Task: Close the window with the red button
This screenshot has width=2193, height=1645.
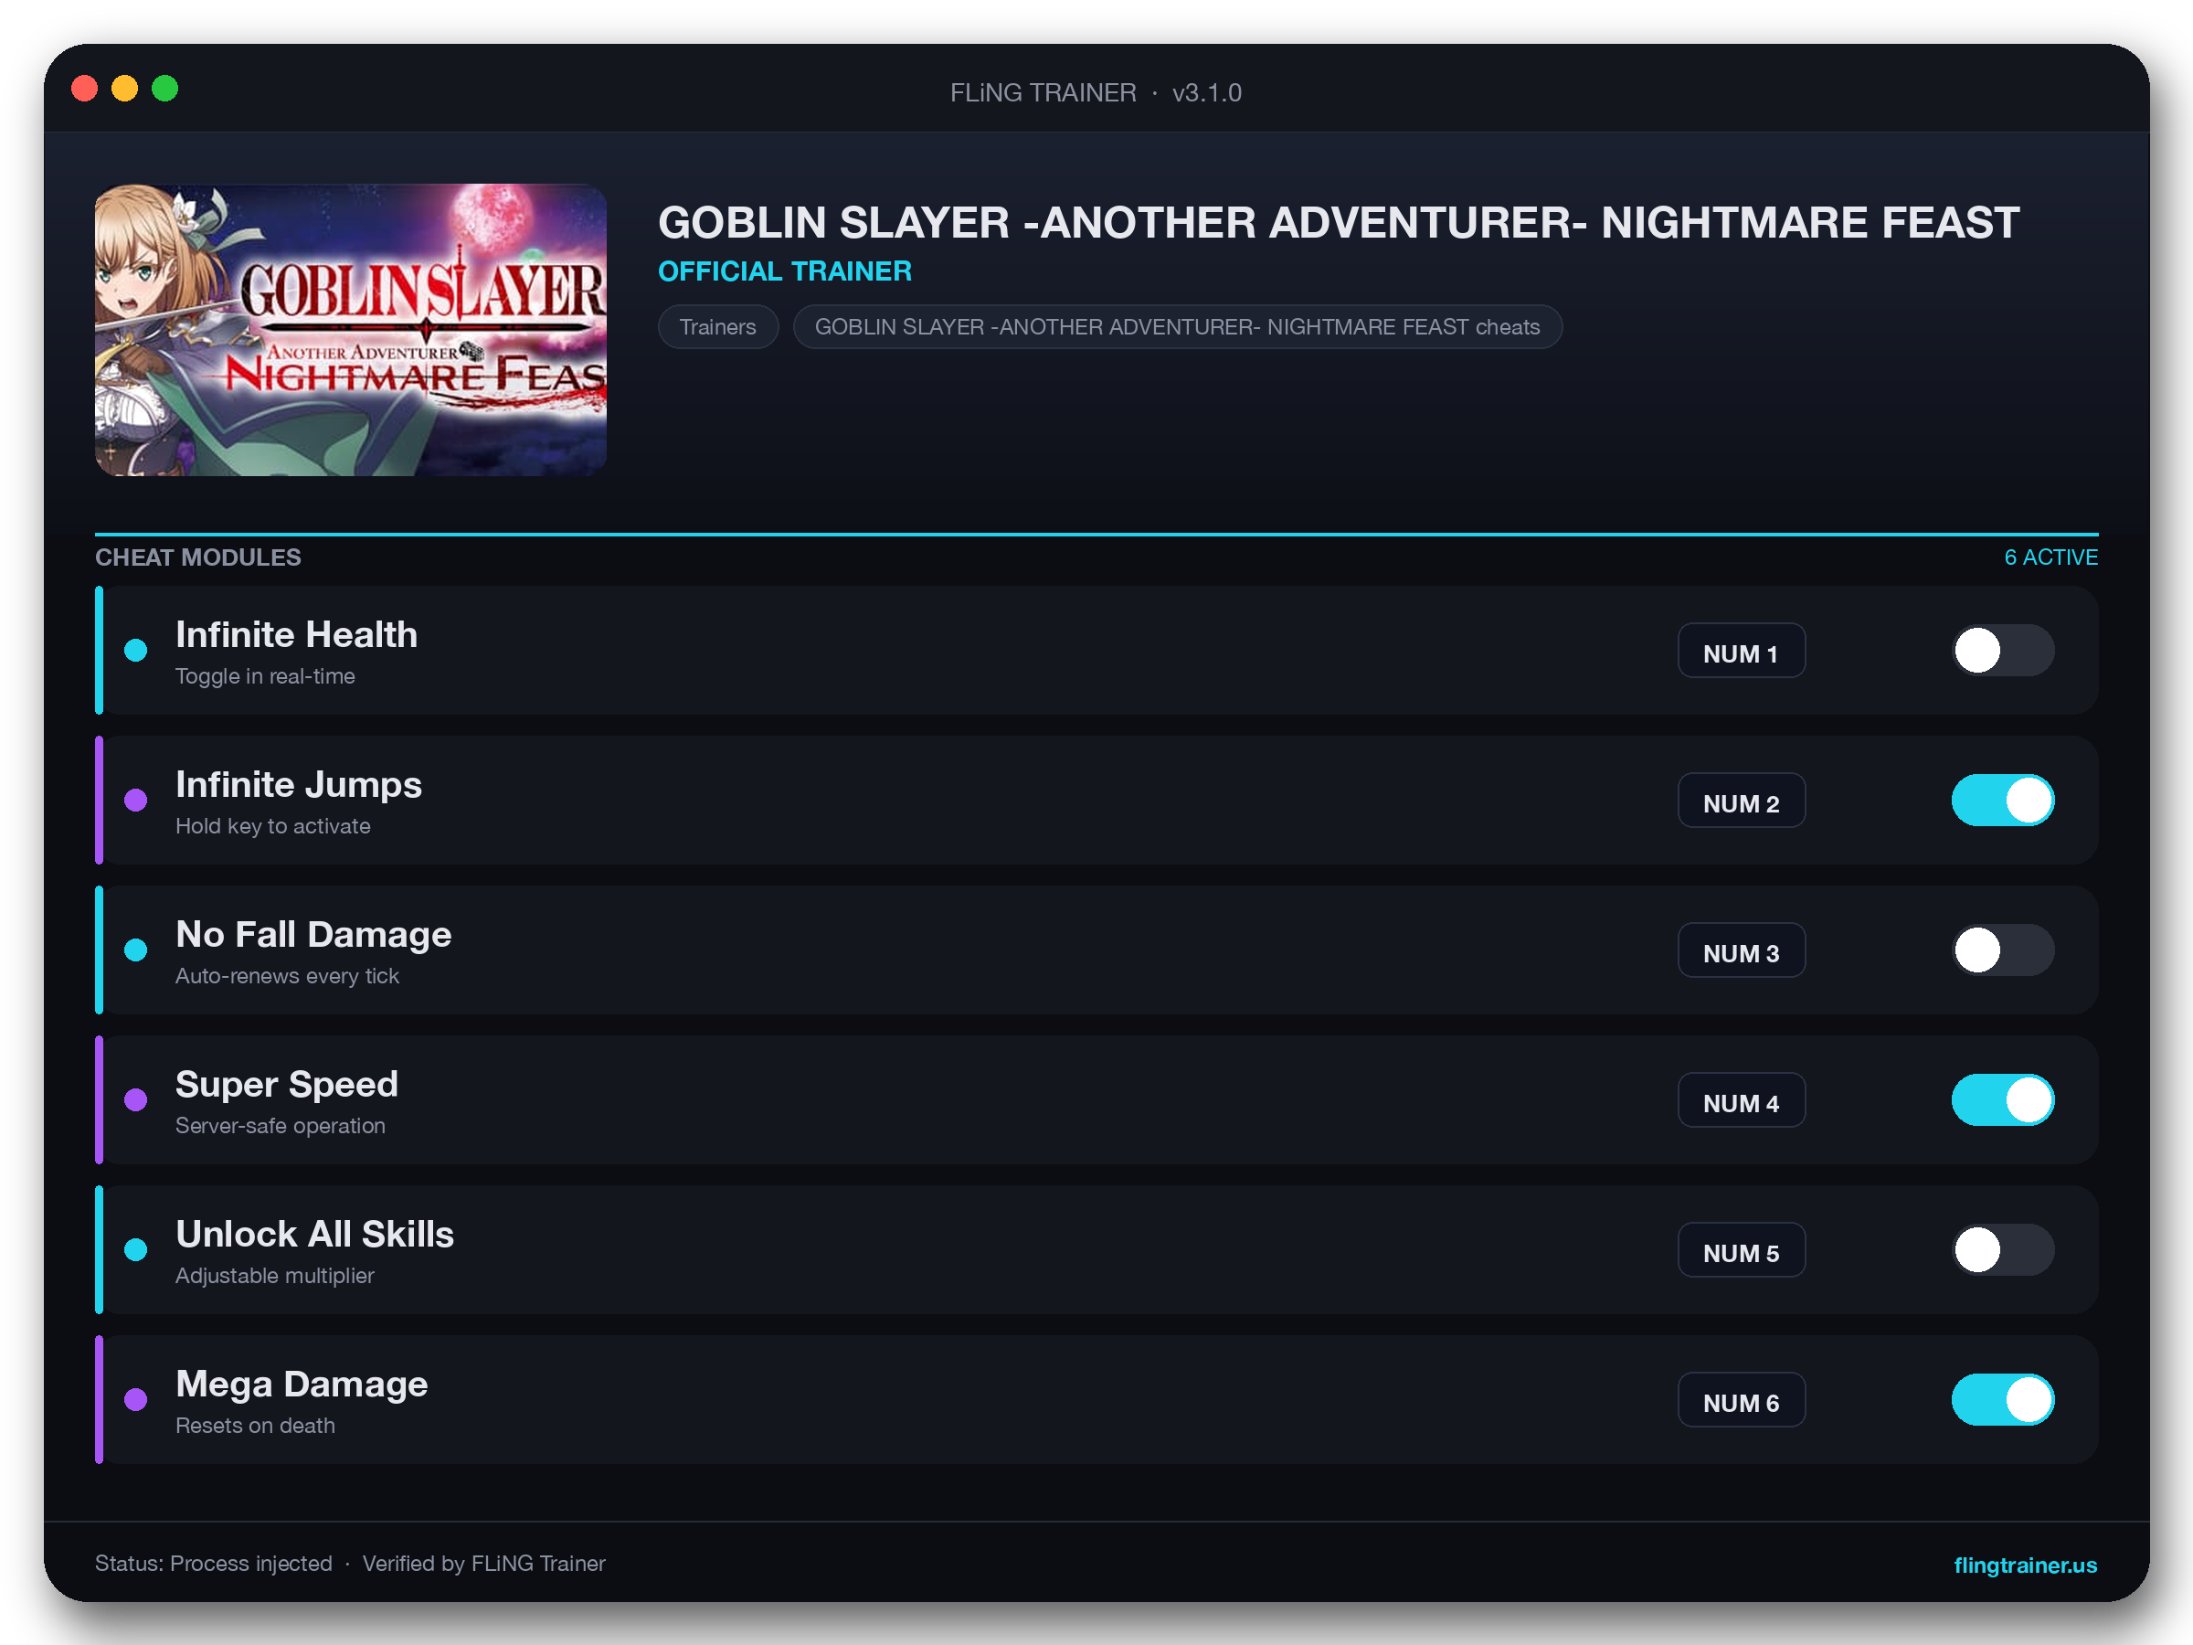Action: pos(85,90)
